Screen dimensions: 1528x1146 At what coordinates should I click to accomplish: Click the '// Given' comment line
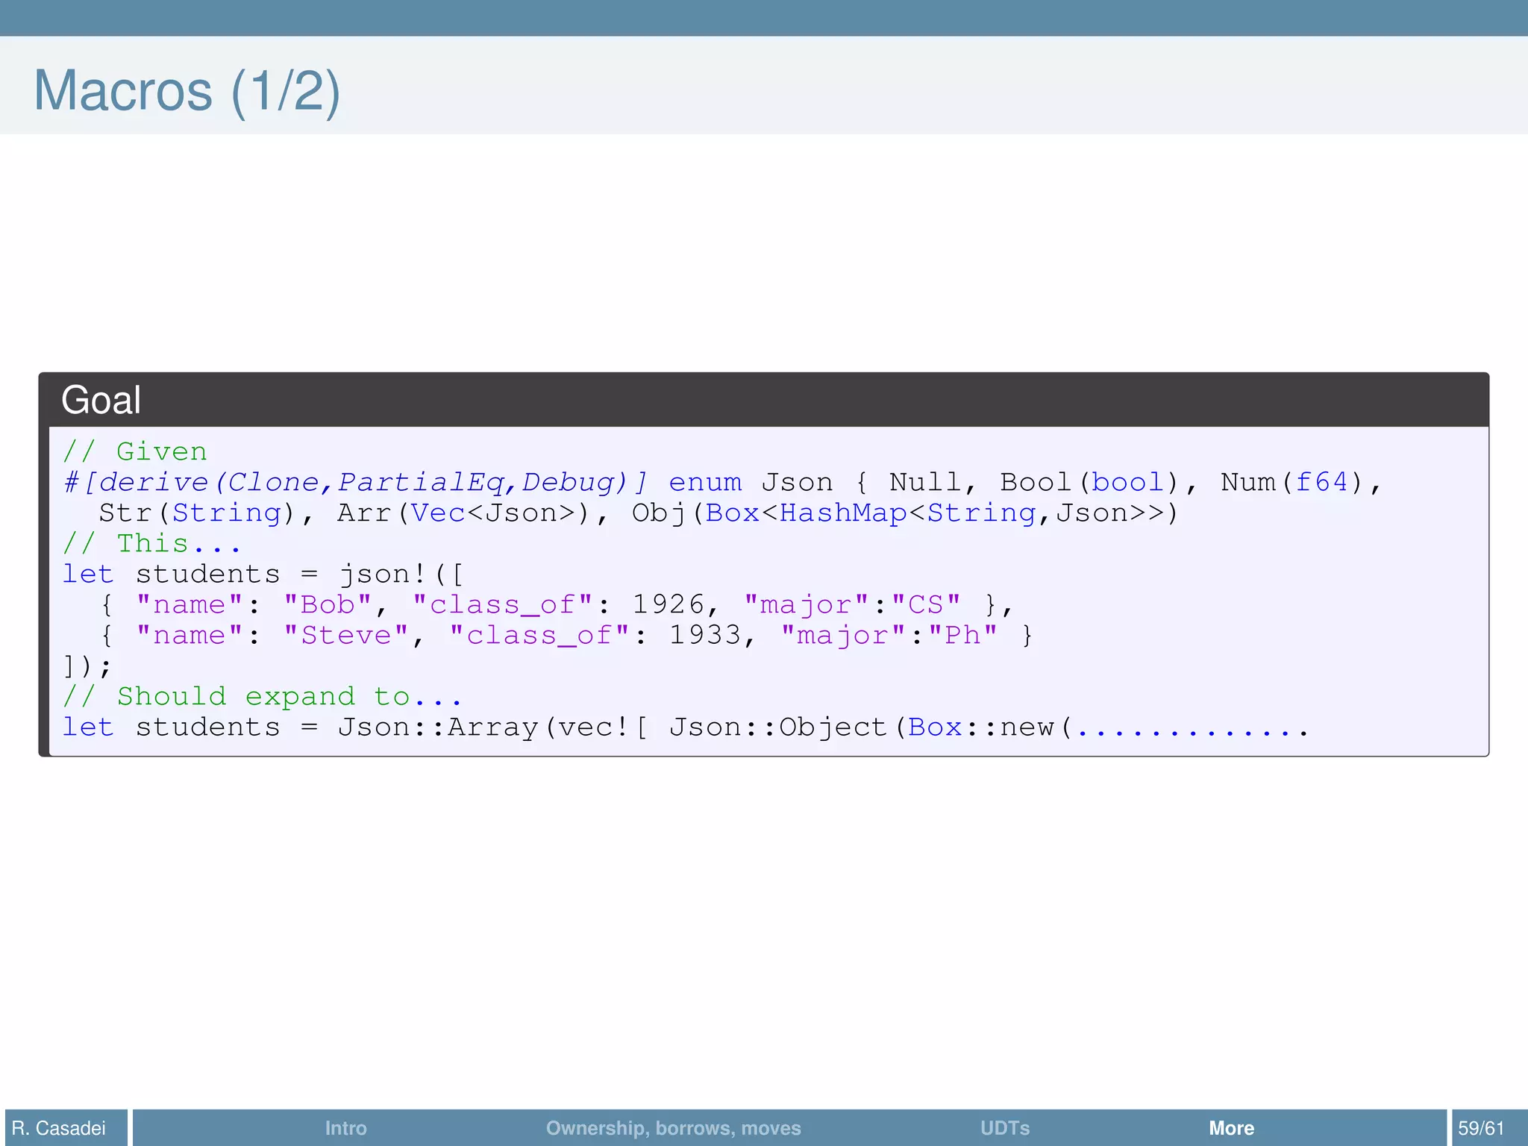[135, 451]
